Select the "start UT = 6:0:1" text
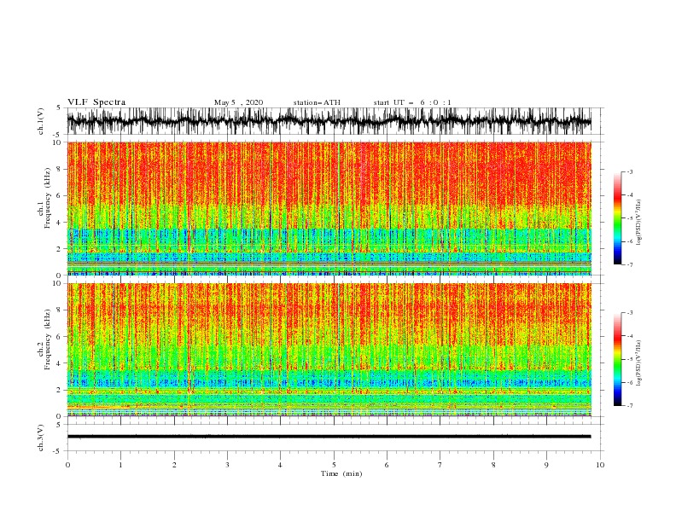 412,102
